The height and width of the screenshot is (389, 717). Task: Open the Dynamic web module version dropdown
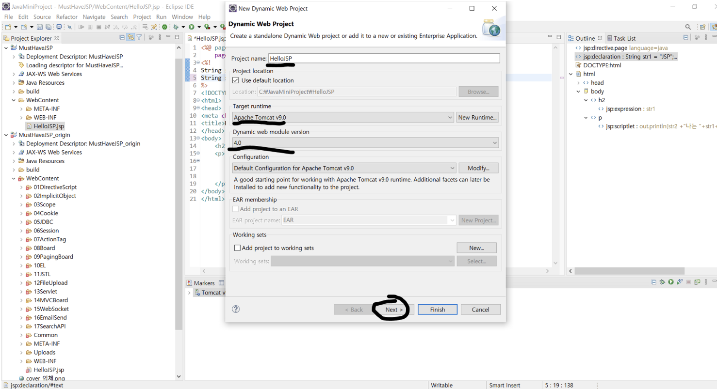click(366, 142)
